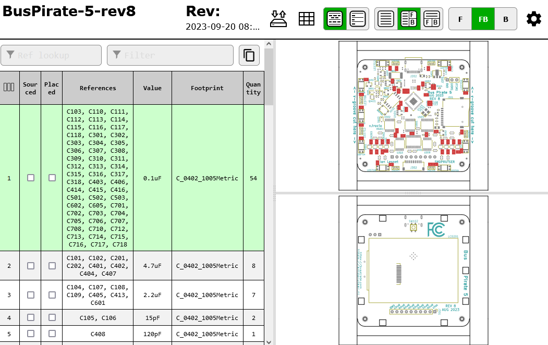Open the board statistics grid icon

[x=307, y=19]
